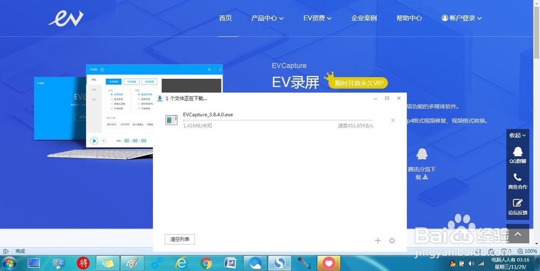540x271 pixels.
Task: Click the 100% zoom control in the status bar
Action: [x=527, y=252]
